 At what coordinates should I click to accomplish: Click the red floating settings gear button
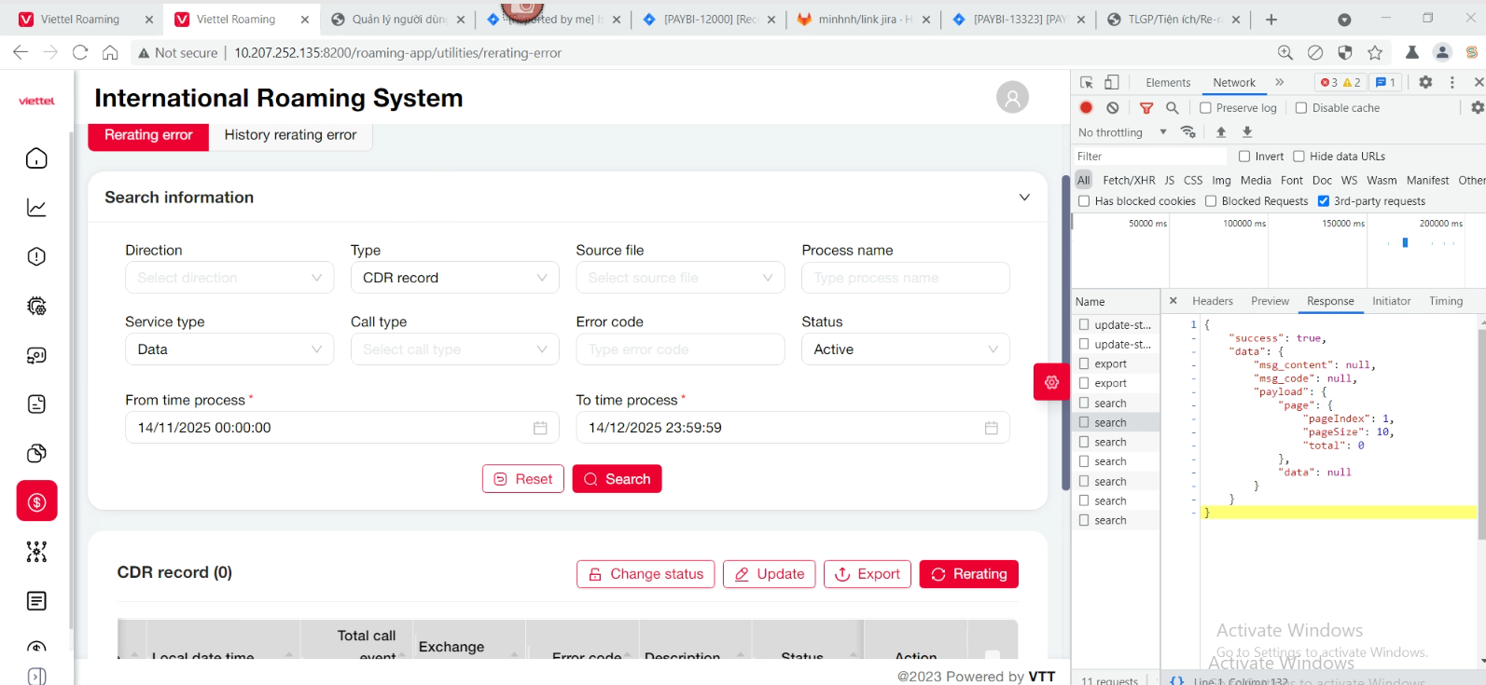pos(1051,382)
